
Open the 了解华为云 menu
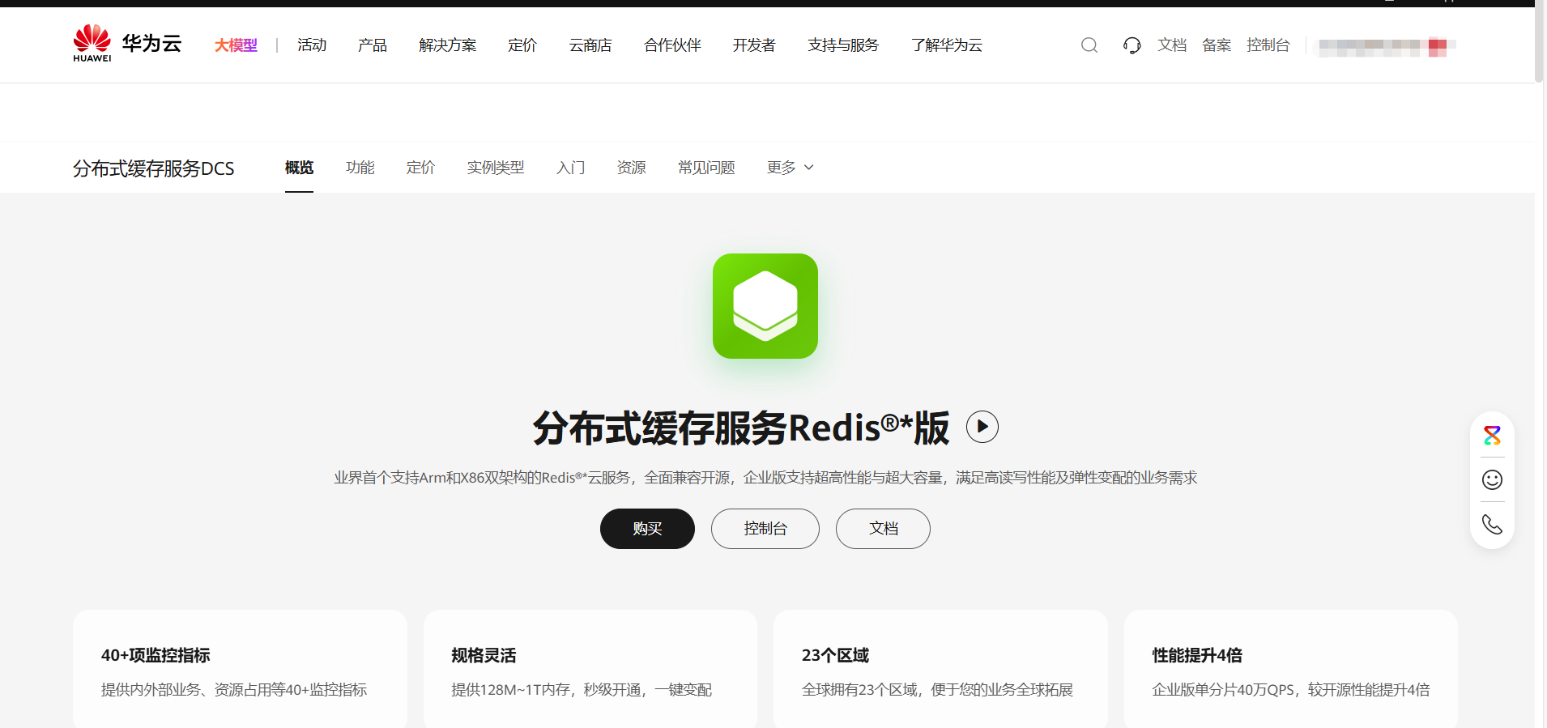(x=947, y=45)
